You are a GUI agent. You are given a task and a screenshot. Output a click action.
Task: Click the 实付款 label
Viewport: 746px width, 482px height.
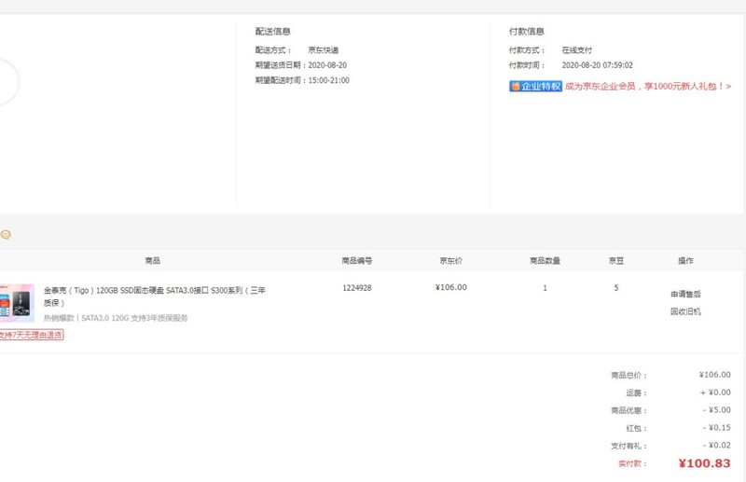point(632,463)
